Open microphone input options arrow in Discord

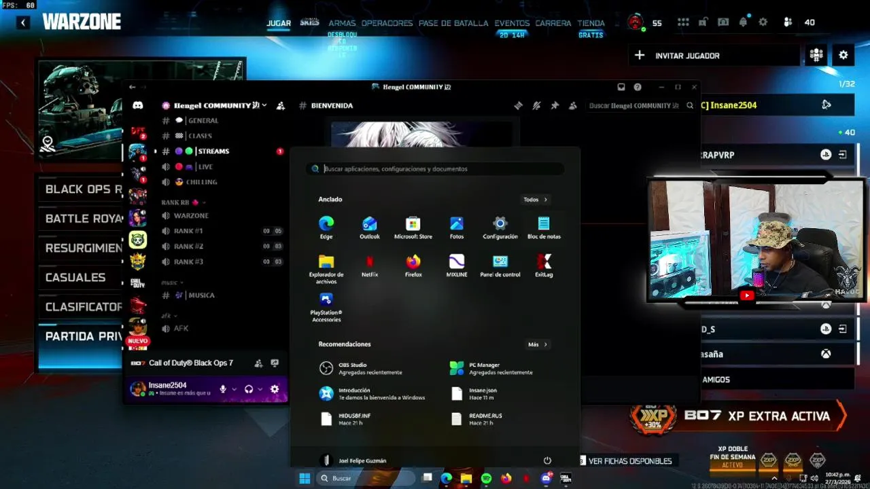[x=234, y=389]
